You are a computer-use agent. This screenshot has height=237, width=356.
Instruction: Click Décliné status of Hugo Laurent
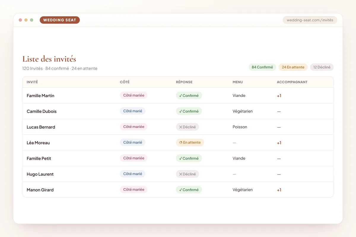187,174
